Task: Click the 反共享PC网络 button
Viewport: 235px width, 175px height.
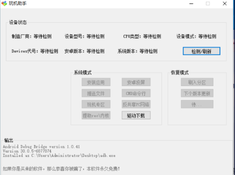Action: 136,104
